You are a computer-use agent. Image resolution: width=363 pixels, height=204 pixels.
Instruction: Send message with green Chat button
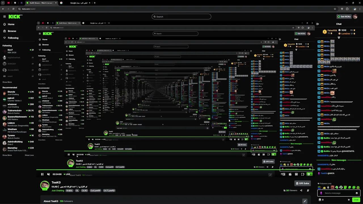pyautogui.click(x=356, y=200)
